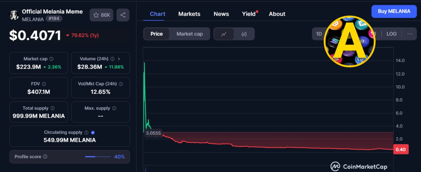Select the 1D time range

(319, 34)
